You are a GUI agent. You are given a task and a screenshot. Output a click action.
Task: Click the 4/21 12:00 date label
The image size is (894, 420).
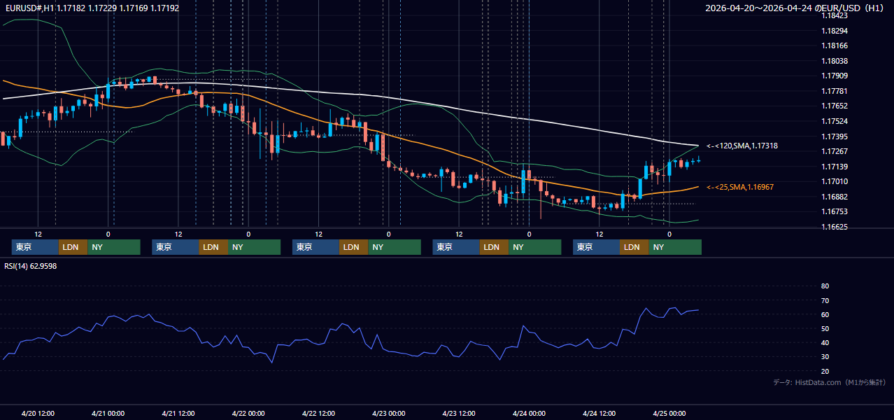click(178, 413)
